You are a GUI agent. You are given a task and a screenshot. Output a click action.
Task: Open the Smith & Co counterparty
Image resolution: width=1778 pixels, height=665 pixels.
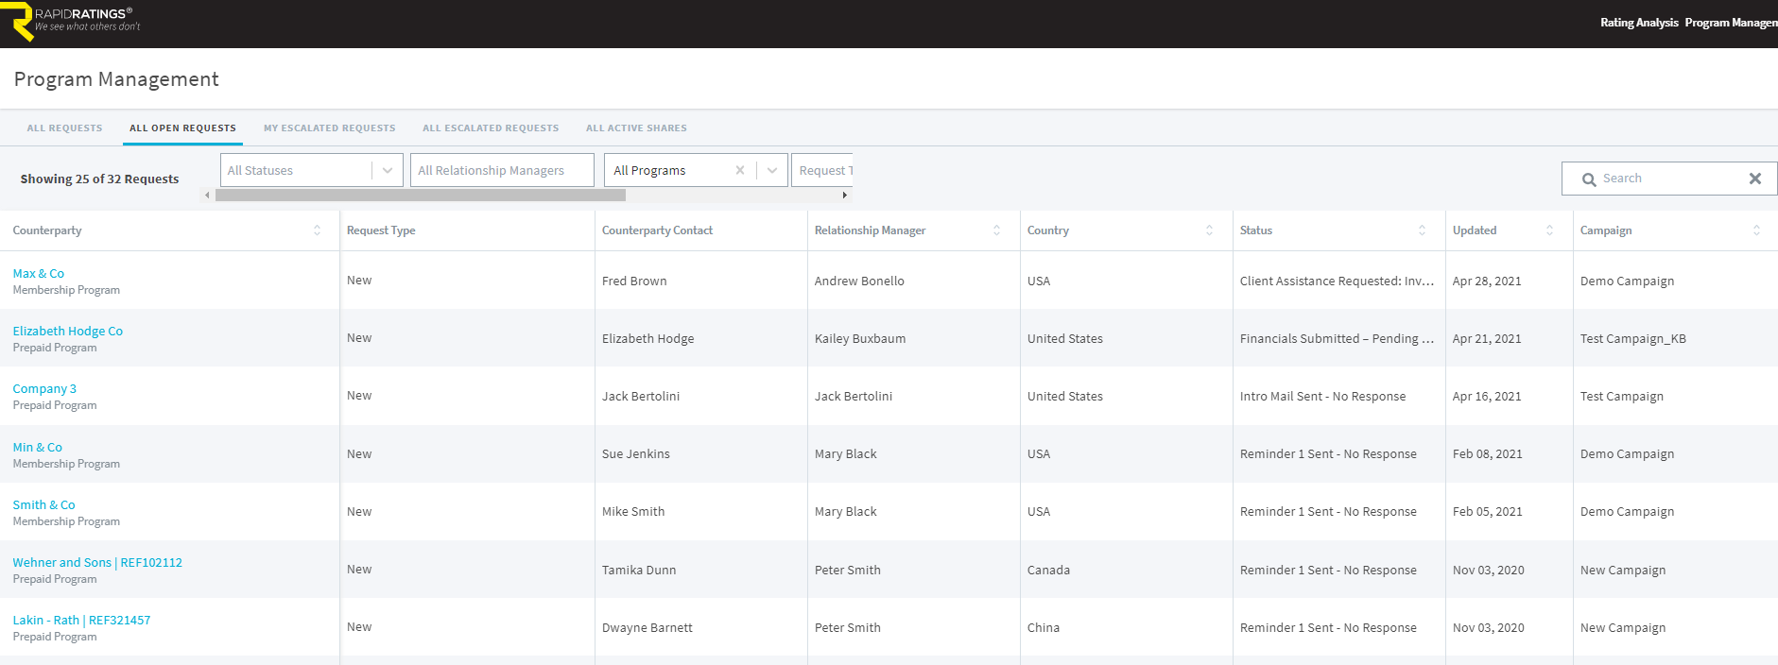point(43,505)
